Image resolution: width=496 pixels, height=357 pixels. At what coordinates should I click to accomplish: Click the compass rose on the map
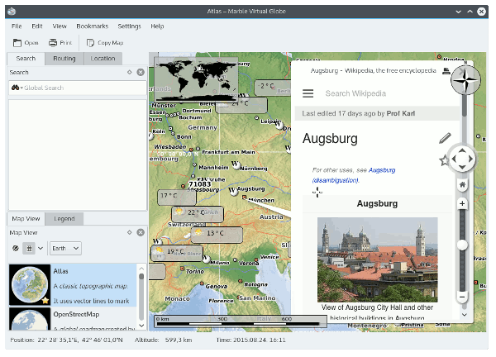point(465,79)
